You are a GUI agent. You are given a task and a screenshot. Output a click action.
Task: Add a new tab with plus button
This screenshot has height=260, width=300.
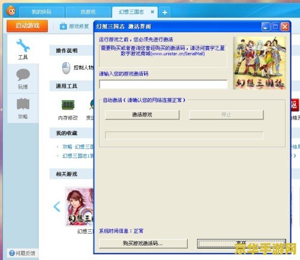164,13
